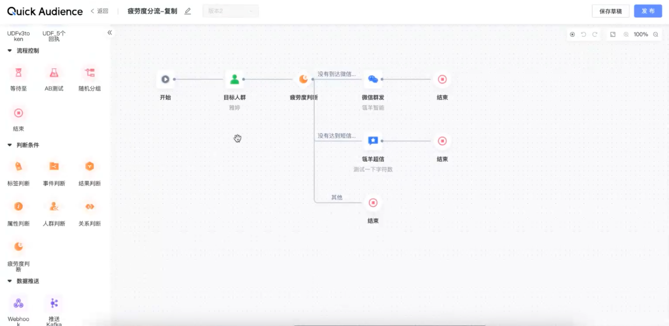Click the canvas locate/center icon
The image size is (669, 326).
coord(572,35)
